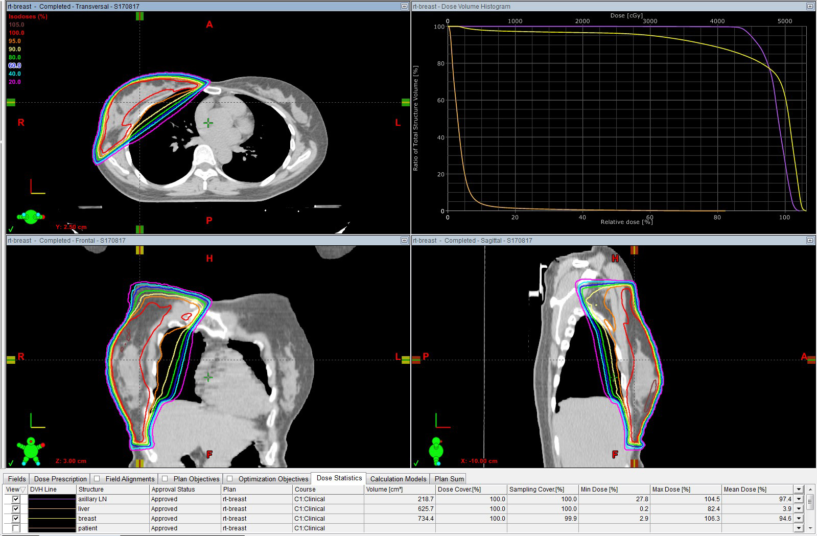Click the 'Y: 2.50 cm' slice position label

coord(71,227)
